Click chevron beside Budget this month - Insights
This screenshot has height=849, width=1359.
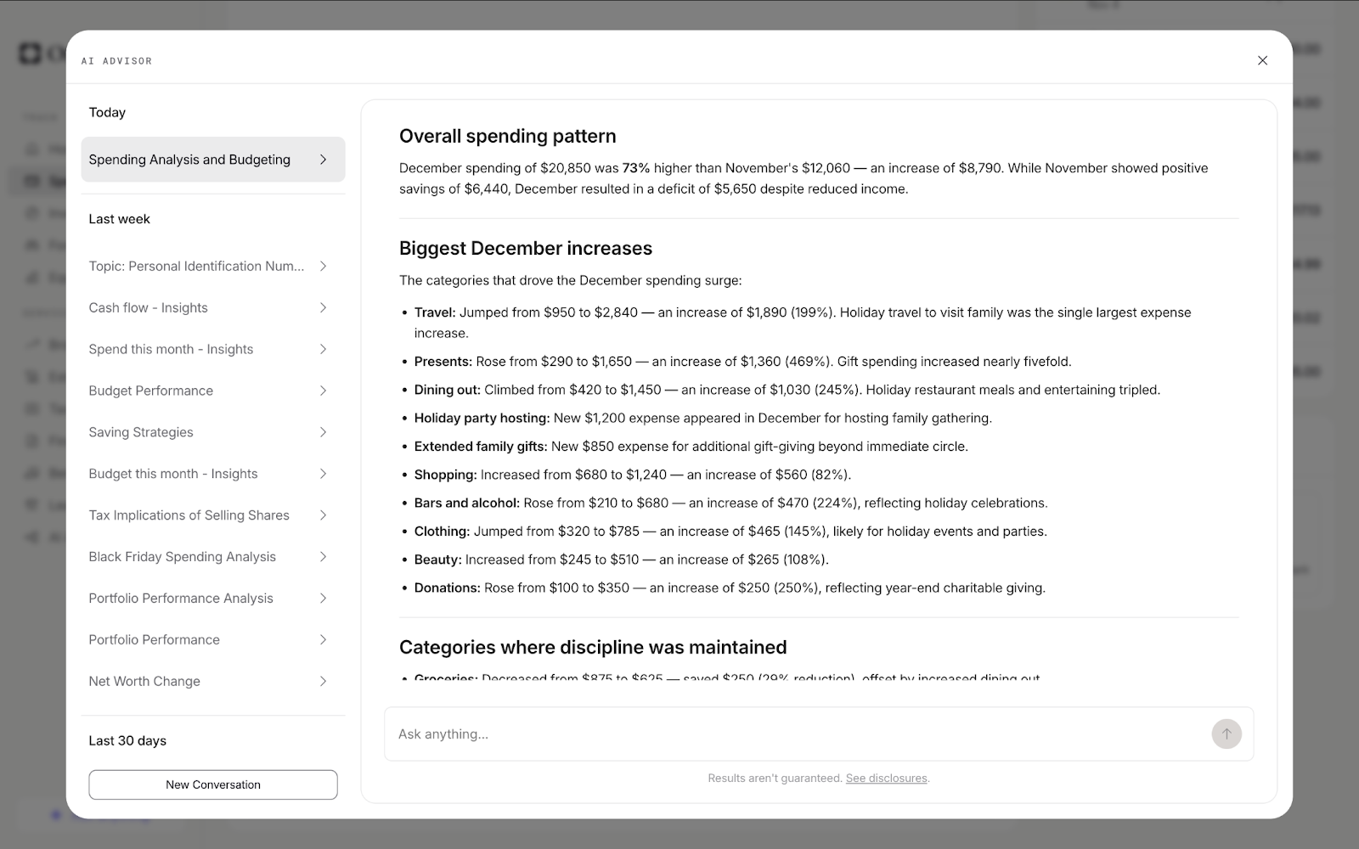[323, 474]
